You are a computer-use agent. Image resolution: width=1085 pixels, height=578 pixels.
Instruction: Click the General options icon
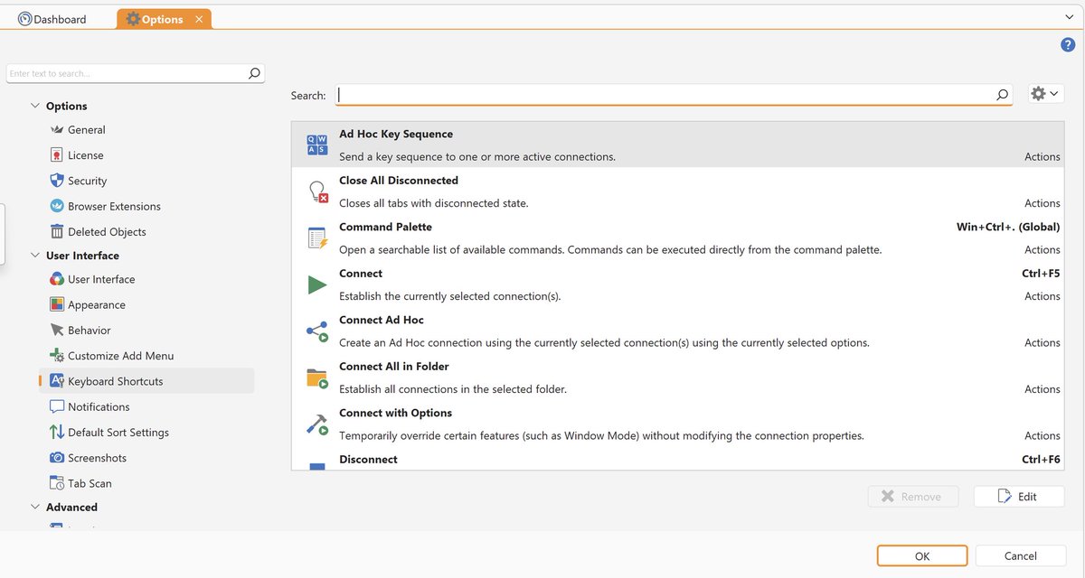tap(57, 130)
